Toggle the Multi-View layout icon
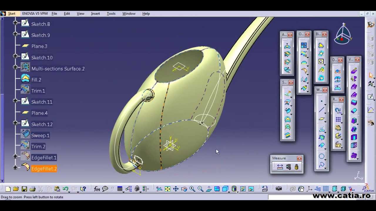The width and height of the screenshot is (376, 211). 217,189
